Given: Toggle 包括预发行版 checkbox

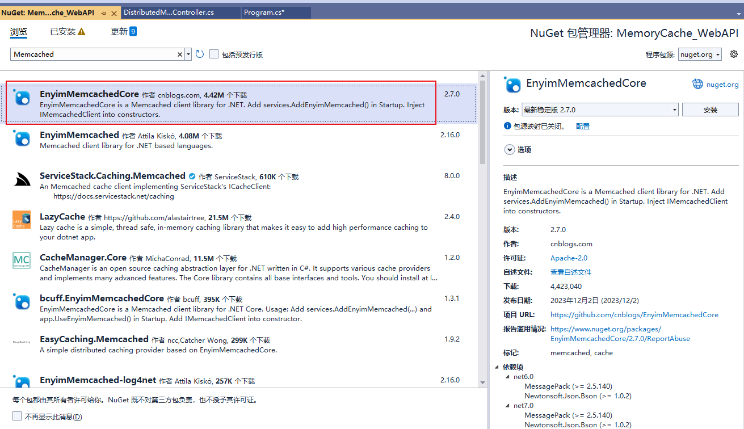Looking at the screenshot, I should [x=214, y=54].
